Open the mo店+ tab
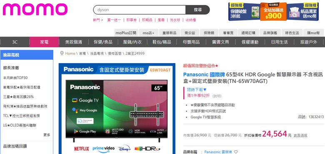325x154 pixels. tap(148, 33)
